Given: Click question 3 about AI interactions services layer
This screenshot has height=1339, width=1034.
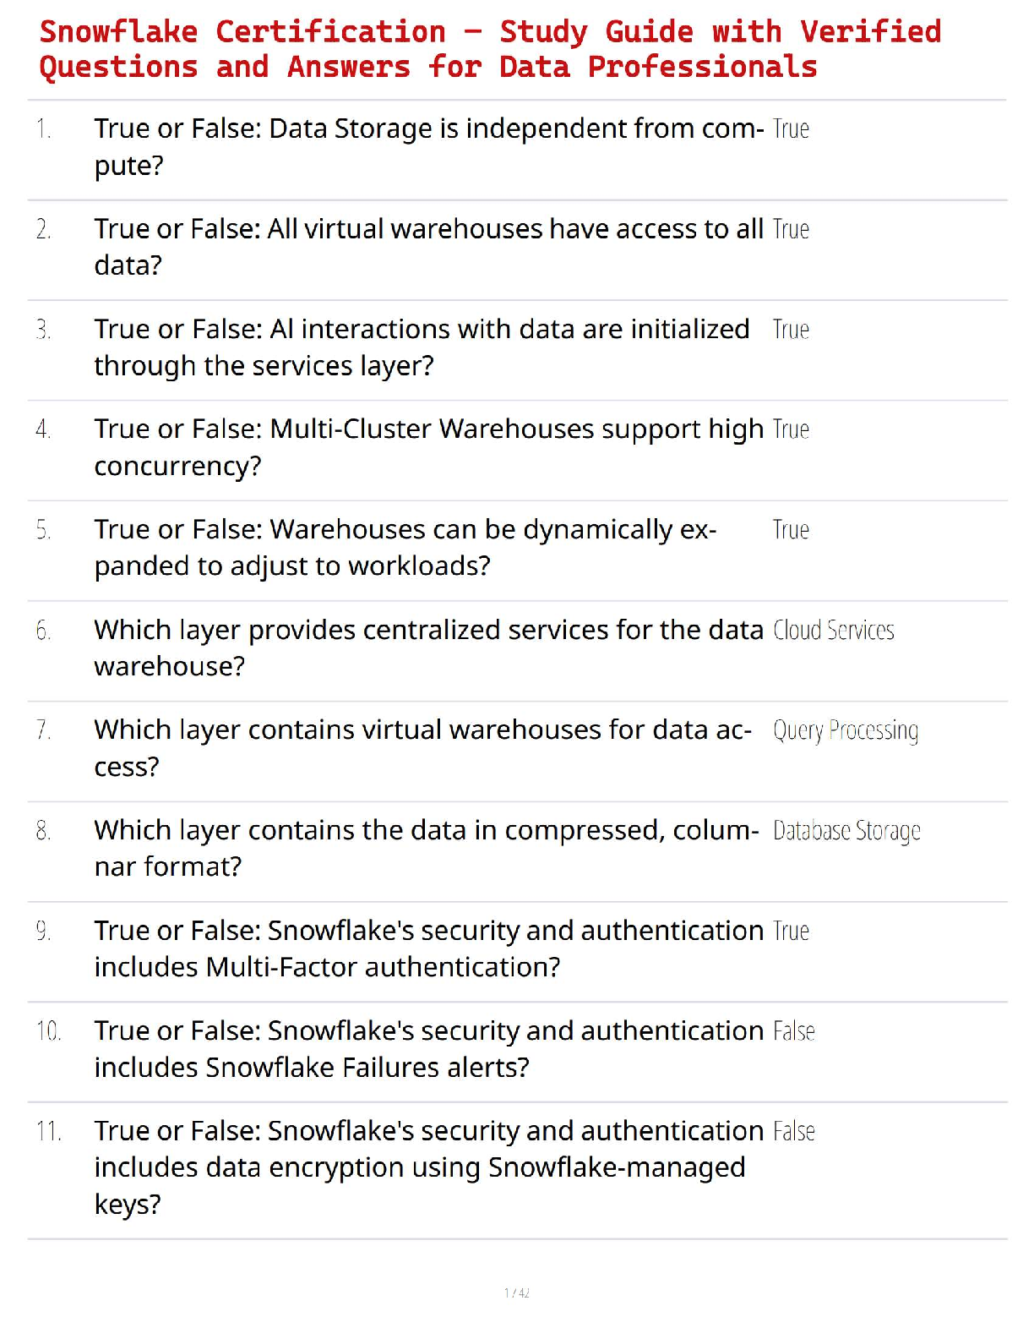Looking at the screenshot, I should coord(422,347).
